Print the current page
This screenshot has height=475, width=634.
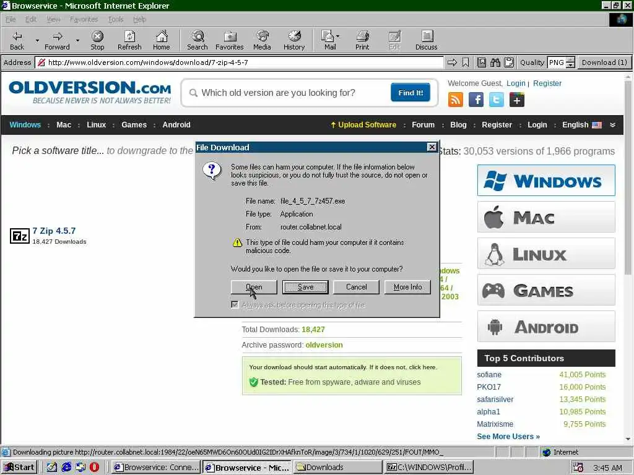(x=362, y=40)
